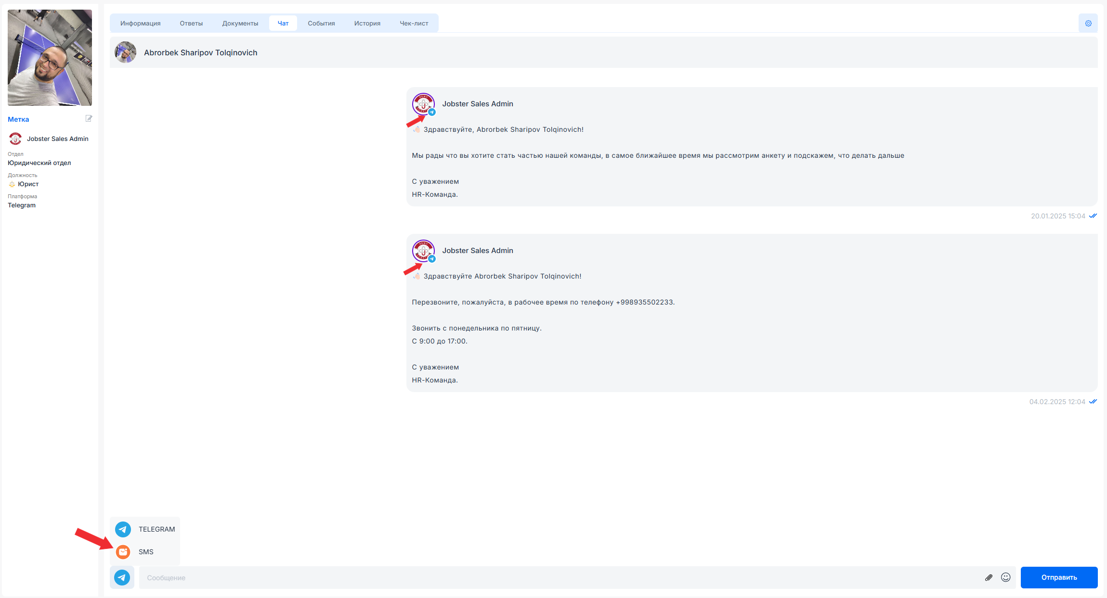This screenshot has height=598, width=1107.
Task: Click the edit pencil next to Метка
Action: point(89,118)
